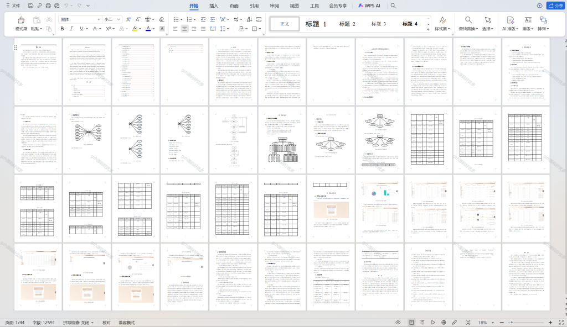The width and height of the screenshot is (567, 327).
Task: Open first page thumbnail of document
Action: click(38, 72)
